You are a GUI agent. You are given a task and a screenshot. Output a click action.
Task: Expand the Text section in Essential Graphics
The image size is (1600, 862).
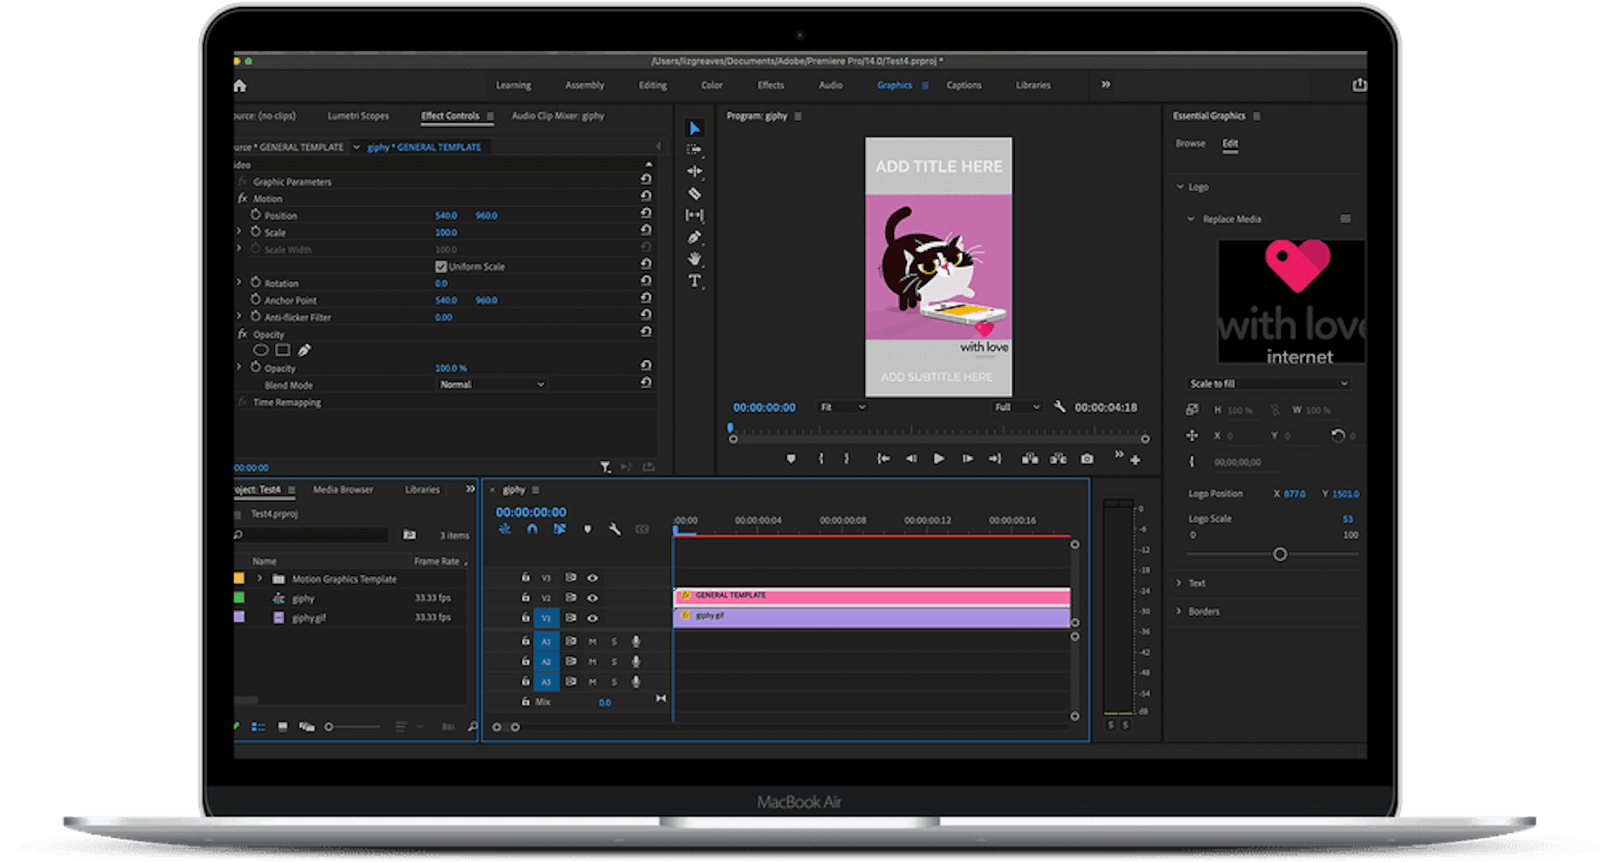point(1180,582)
